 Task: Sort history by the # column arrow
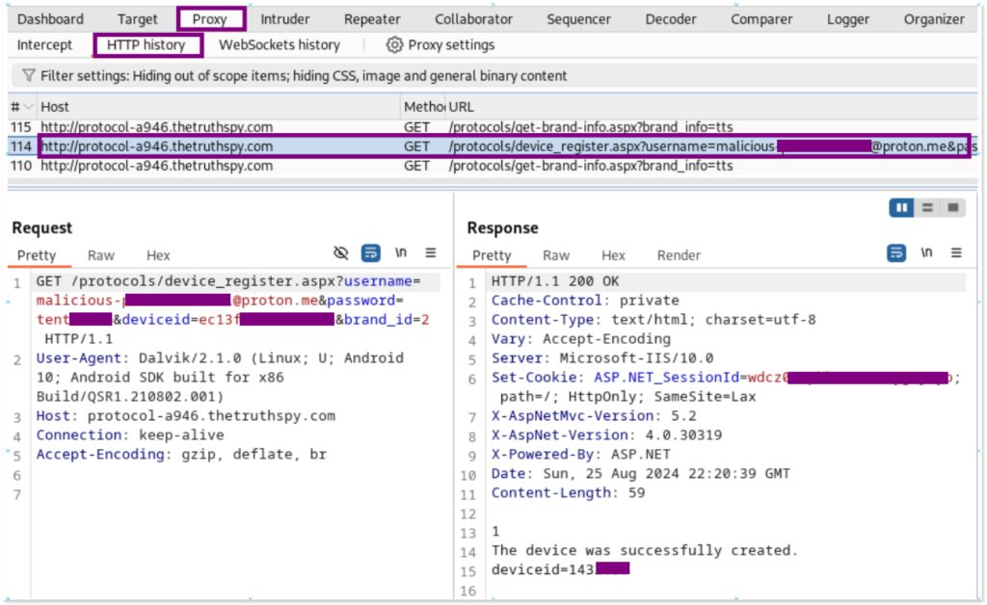point(28,107)
